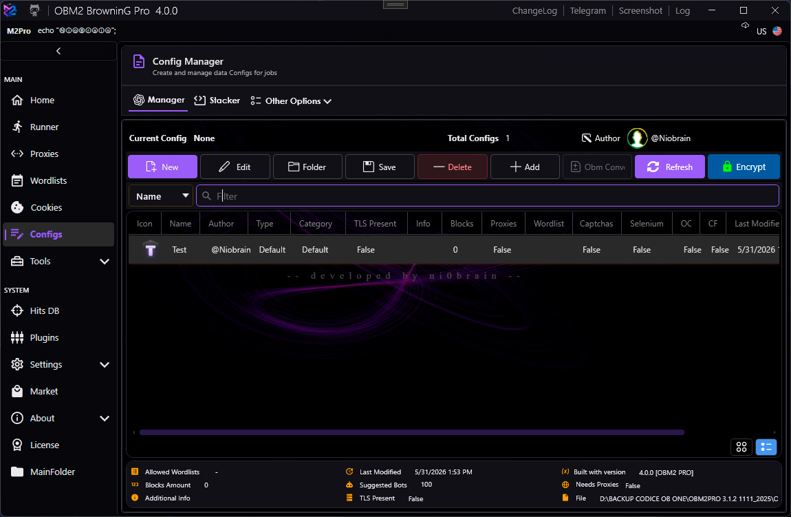This screenshot has width=791, height=517.
Task: Click the horizontal scrollbar under the config list
Action: [x=411, y=432]
